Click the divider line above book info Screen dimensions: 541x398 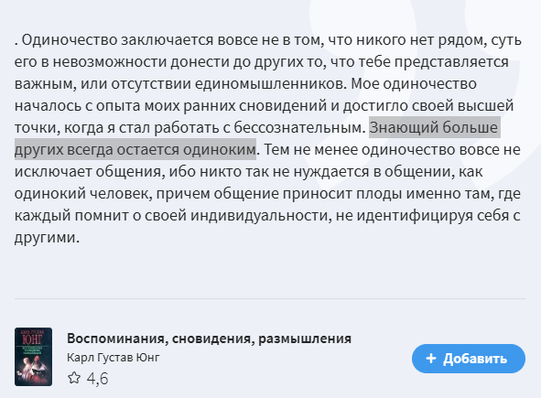click(x=270, y=298)
